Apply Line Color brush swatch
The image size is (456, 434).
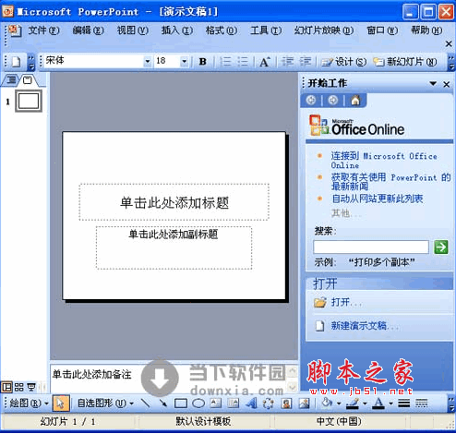tap(353, 403)
